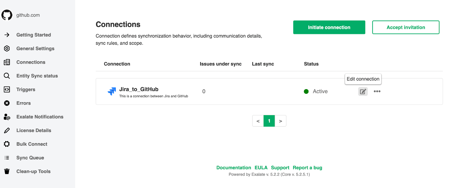Click the GitHub logo icon
The width and height of the screenshot is (459, 188).
click(7, 15)
